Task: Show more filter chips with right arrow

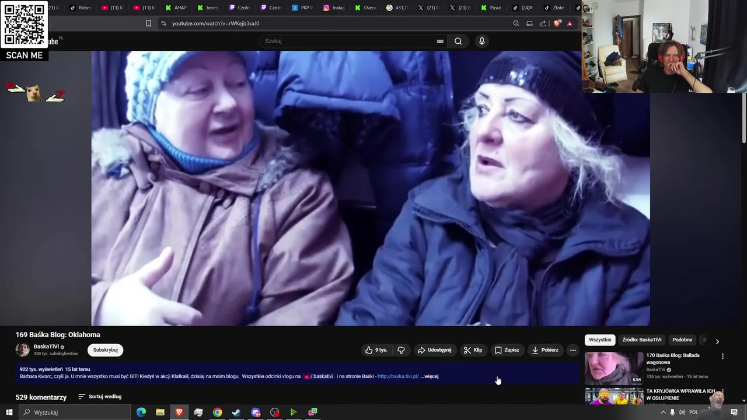Action: point(717,341)
